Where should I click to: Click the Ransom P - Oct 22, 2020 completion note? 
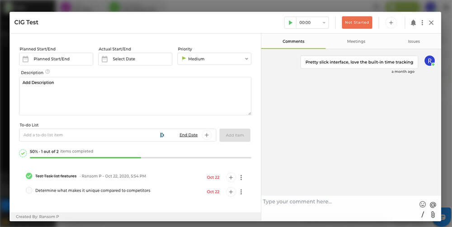tap(113, 176)
